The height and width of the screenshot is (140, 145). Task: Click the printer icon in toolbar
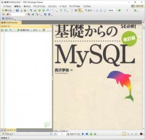(x=35, y=11)
